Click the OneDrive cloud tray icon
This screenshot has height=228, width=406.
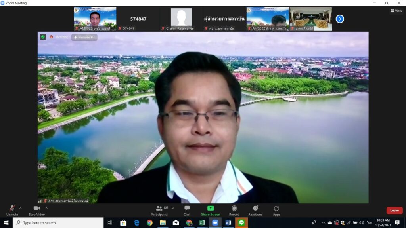point(330,223)
